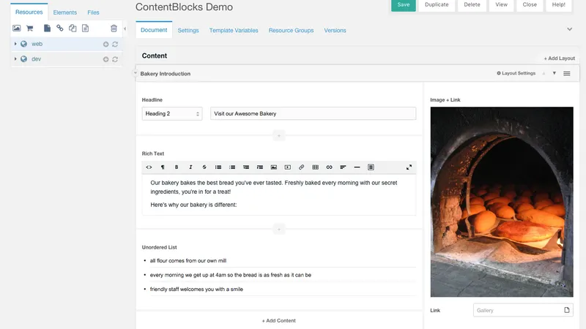Collapse the left Resources sidebar panel
586x329 pixels.
click(125, 29)
